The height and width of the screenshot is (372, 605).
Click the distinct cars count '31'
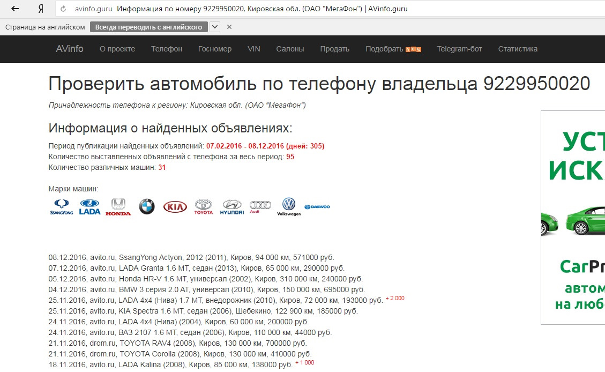pos(162,168)
